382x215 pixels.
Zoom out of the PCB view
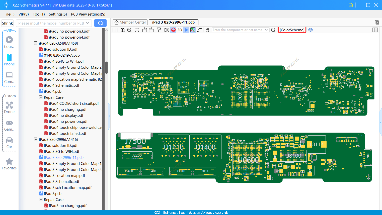129,30
